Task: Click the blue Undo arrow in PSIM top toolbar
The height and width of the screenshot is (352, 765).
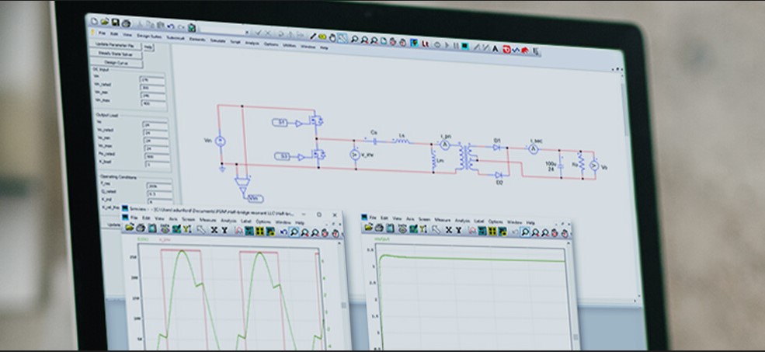Action: (x=171, y=26)
